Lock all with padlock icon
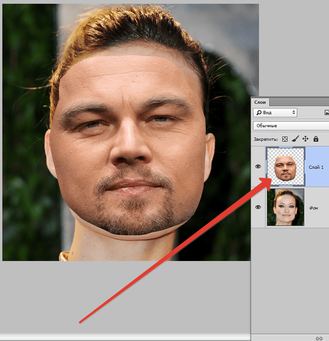The image size is (329, 341). [316, 139]
